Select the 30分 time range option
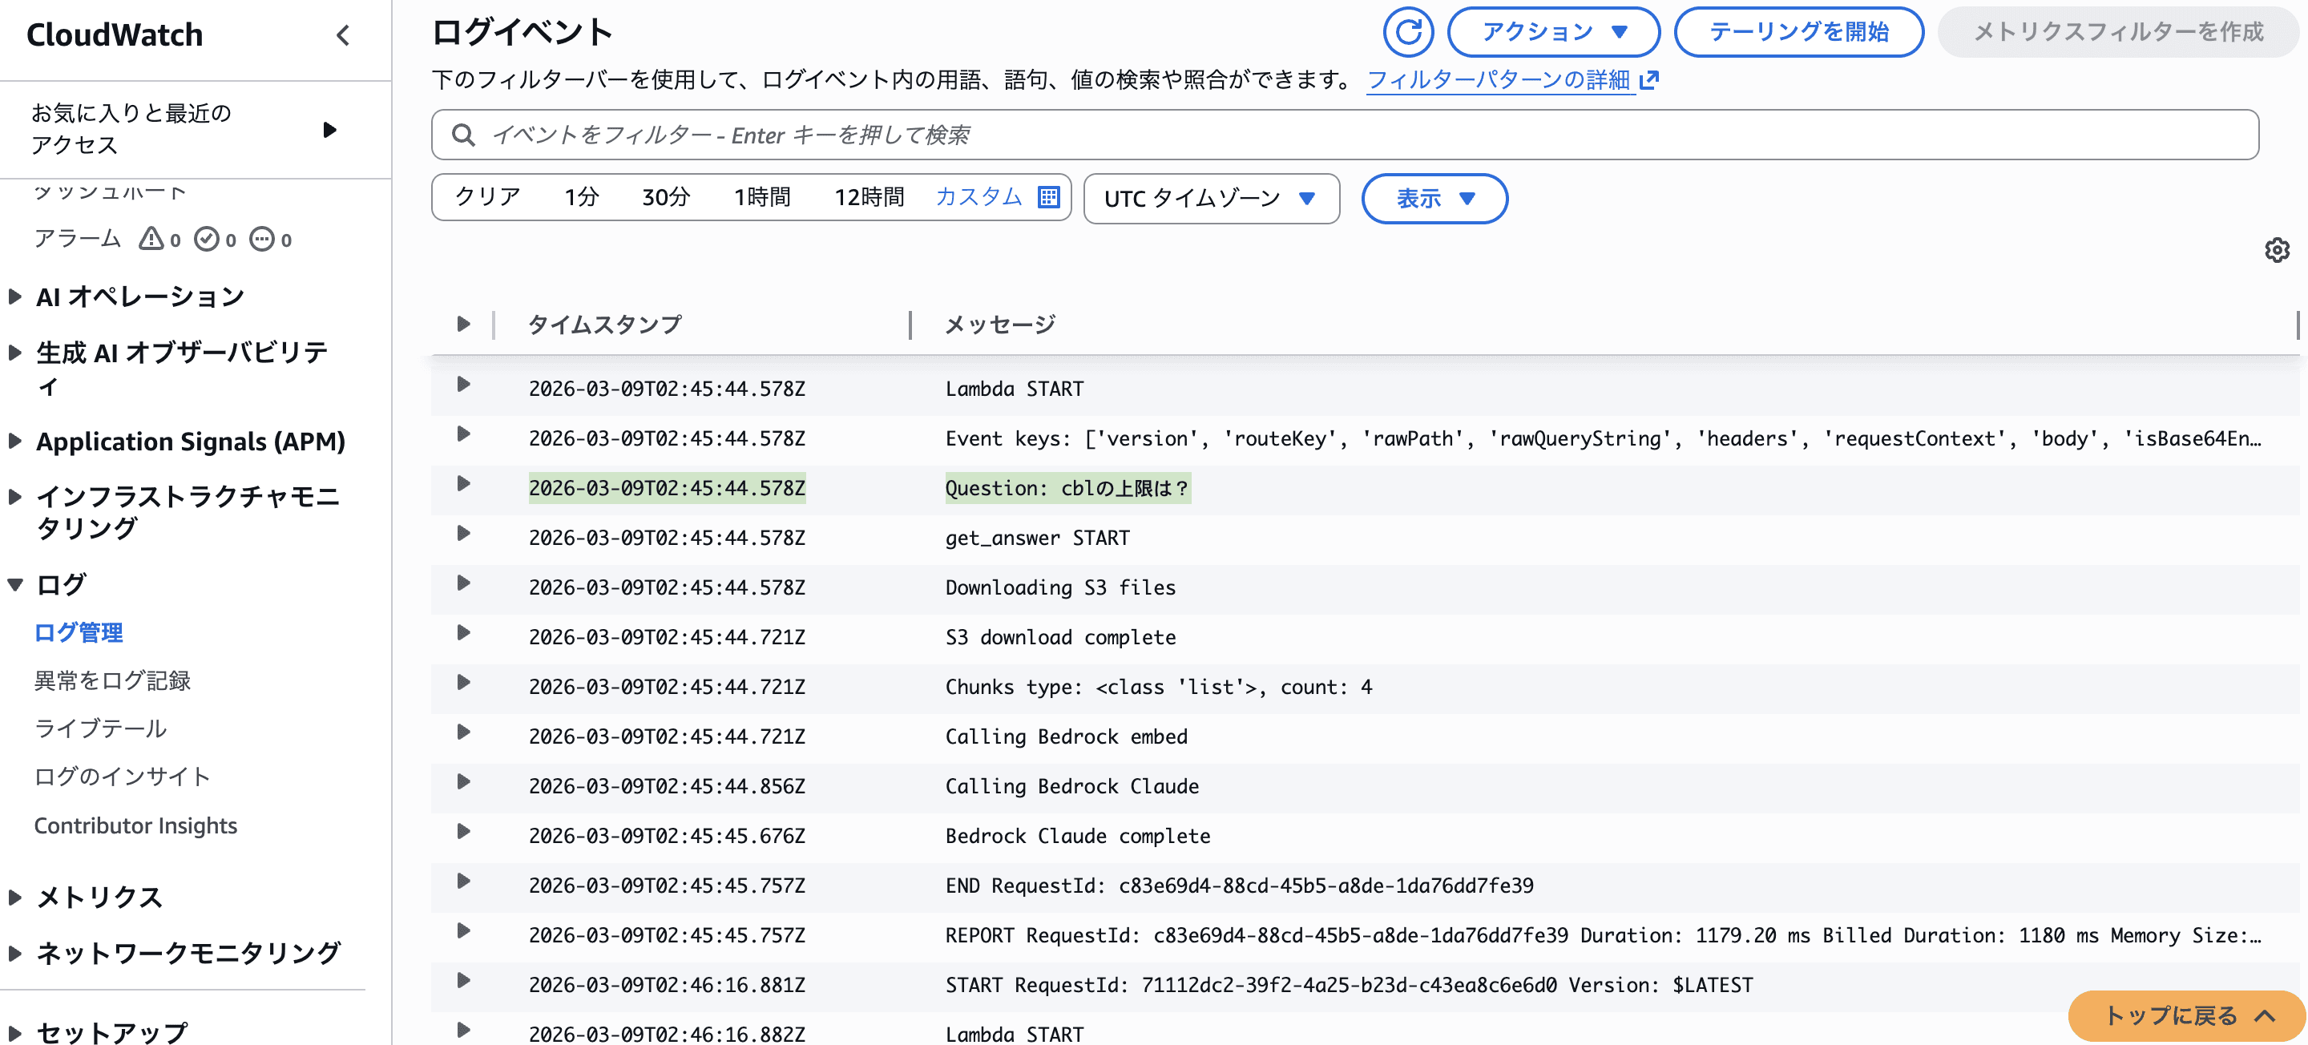Screen dimensions: 2308x1045 [x=666, y=197]
